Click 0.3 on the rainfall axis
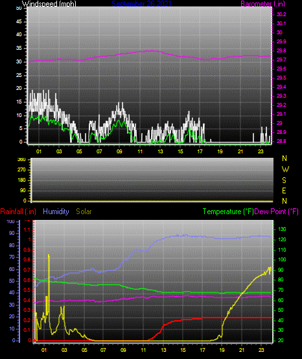 coord(27,310)
